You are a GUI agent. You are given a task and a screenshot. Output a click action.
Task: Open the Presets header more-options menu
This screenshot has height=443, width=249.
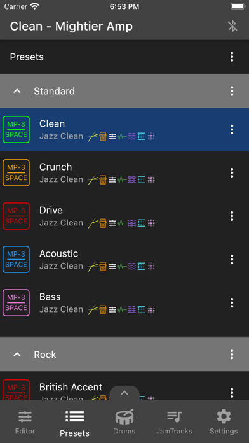coord(232,57)
